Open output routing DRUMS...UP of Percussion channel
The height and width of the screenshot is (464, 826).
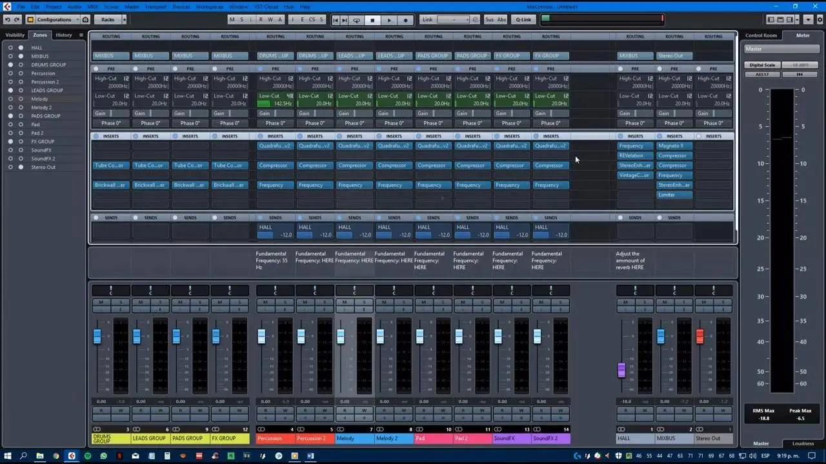point(275,55)
